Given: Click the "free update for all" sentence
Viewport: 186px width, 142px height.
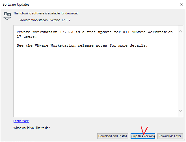Looking at the screenshot, I should (95, 34).
